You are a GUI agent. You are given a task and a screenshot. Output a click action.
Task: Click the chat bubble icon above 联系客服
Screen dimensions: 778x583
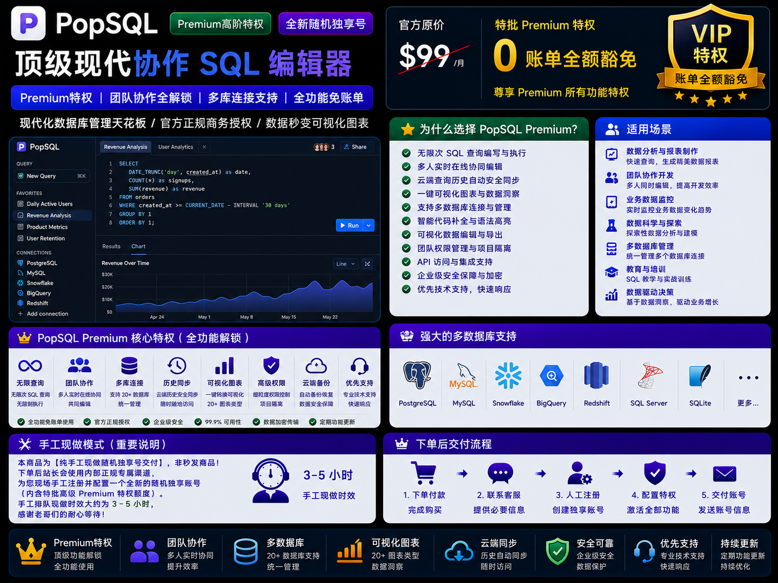500,473
